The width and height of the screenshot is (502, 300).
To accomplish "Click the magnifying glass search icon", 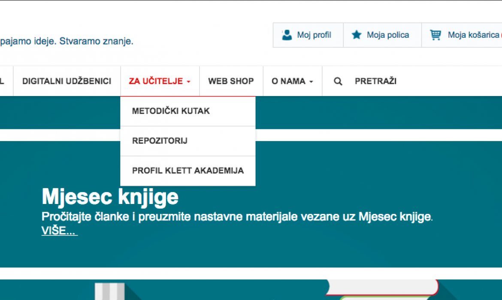I will (x=338, y=81).
